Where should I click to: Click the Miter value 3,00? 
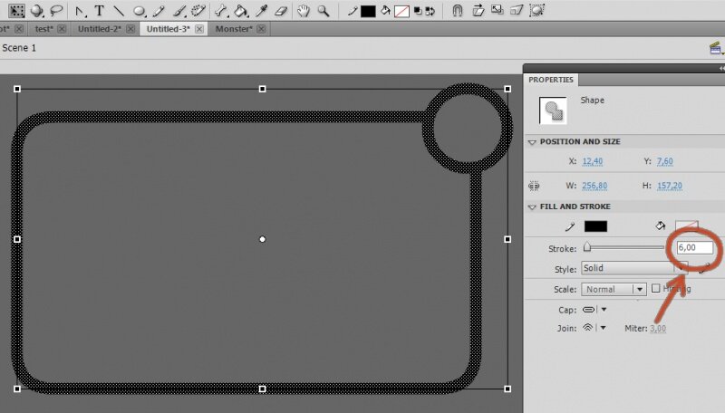tap(658, 328)
